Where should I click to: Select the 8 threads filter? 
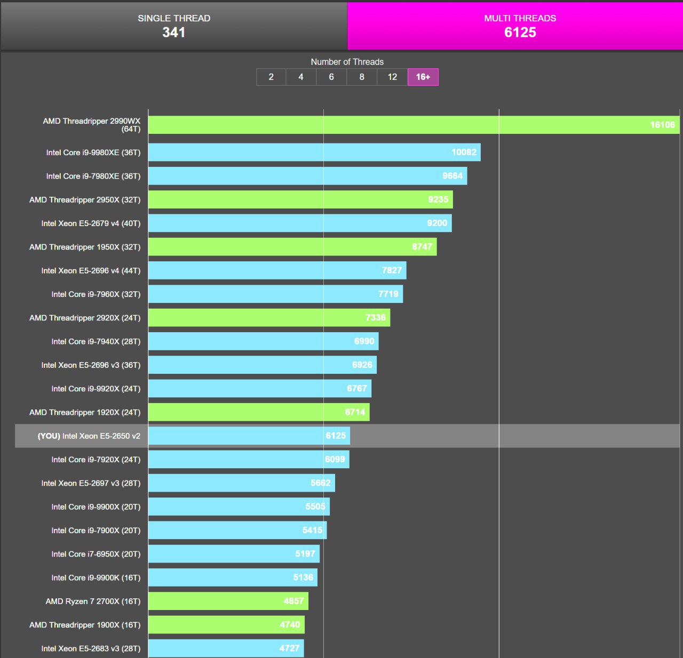(362, 77)
